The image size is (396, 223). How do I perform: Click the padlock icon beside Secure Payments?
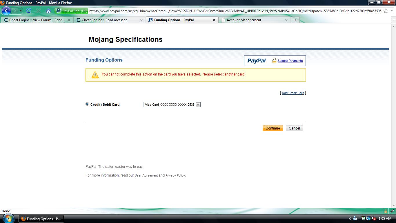[274, 60]
